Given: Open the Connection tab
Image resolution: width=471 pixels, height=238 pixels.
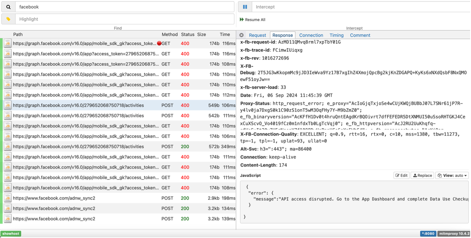Looking at the screenshot, I should tap(311, 35).
